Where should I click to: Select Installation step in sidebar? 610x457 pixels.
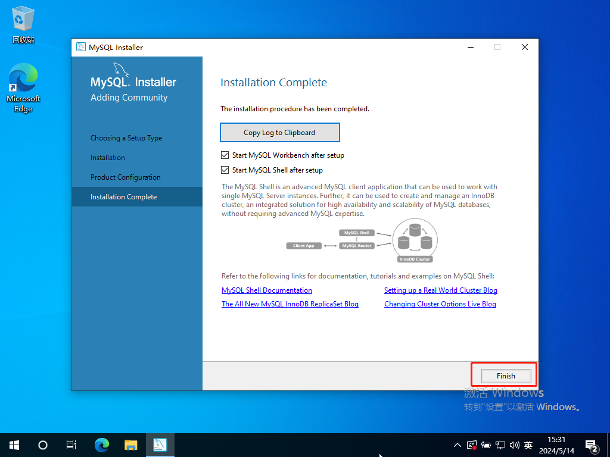[x=108, y=158]
